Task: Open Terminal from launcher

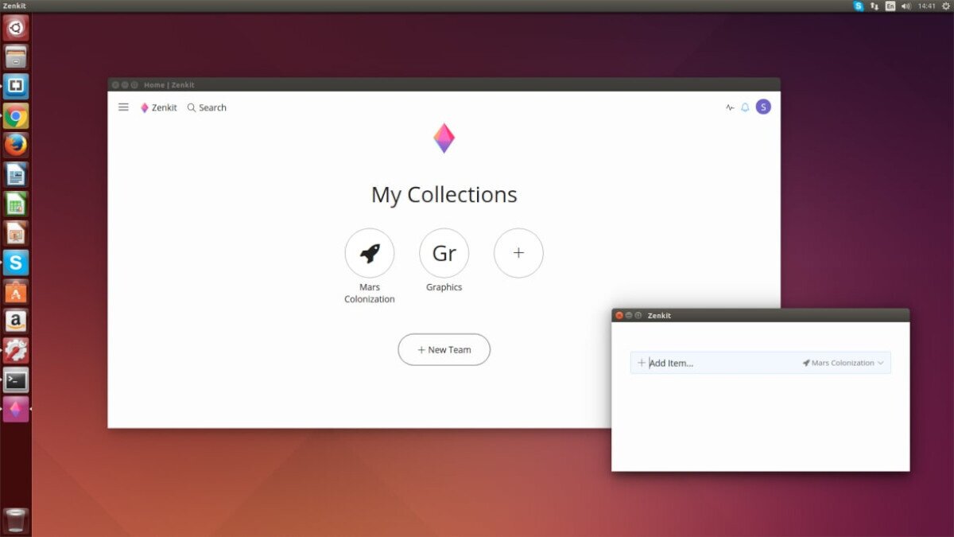Action: [x=16, y=380]
